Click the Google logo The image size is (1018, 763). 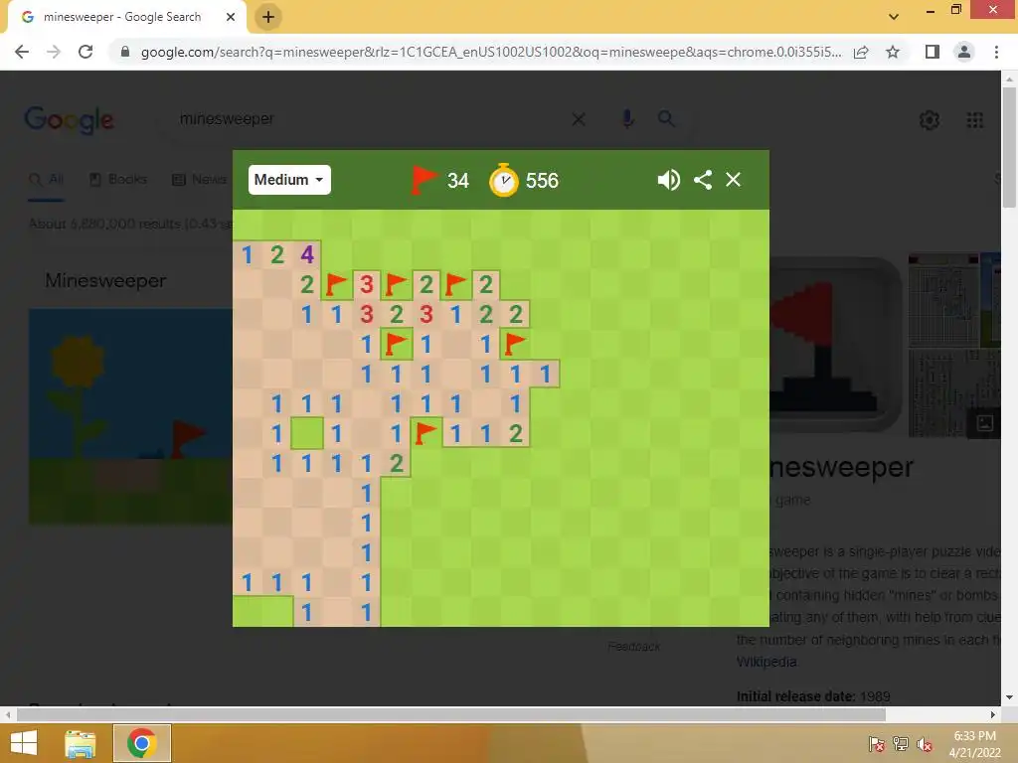(x=69, y=120)
